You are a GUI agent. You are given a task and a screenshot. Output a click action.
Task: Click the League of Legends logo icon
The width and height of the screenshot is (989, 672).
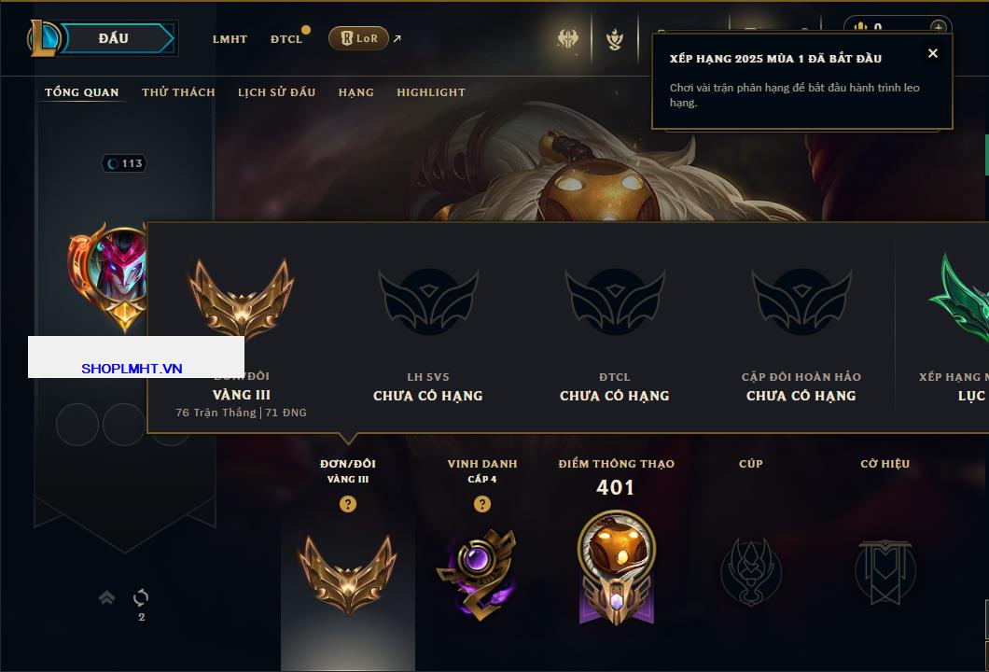pos(44,38)
